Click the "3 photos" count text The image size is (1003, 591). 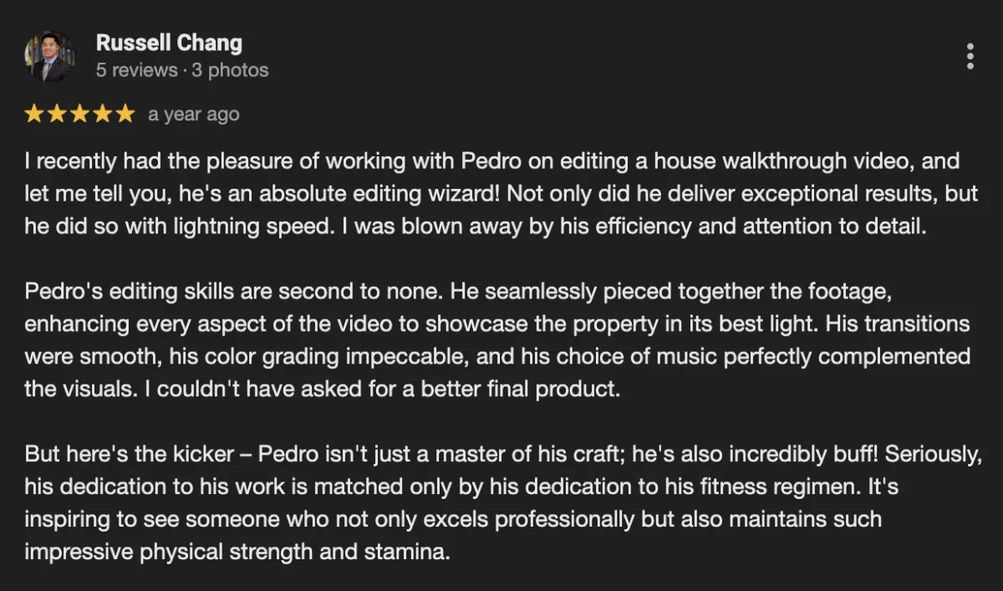tap(230, 70)
